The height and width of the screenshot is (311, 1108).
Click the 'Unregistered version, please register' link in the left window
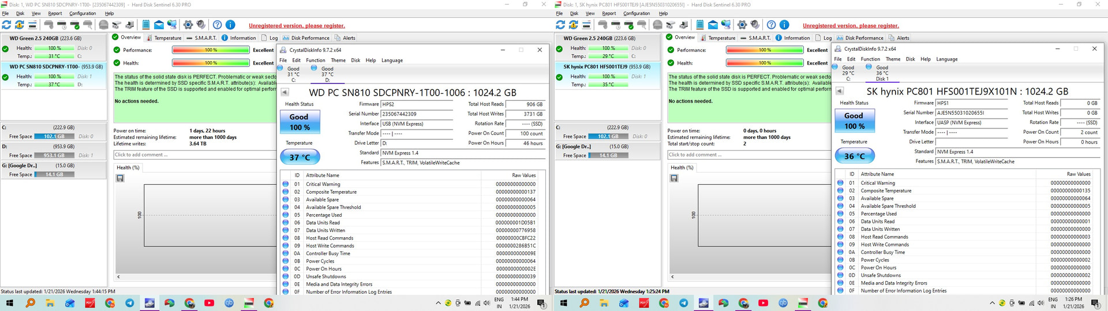297,25
